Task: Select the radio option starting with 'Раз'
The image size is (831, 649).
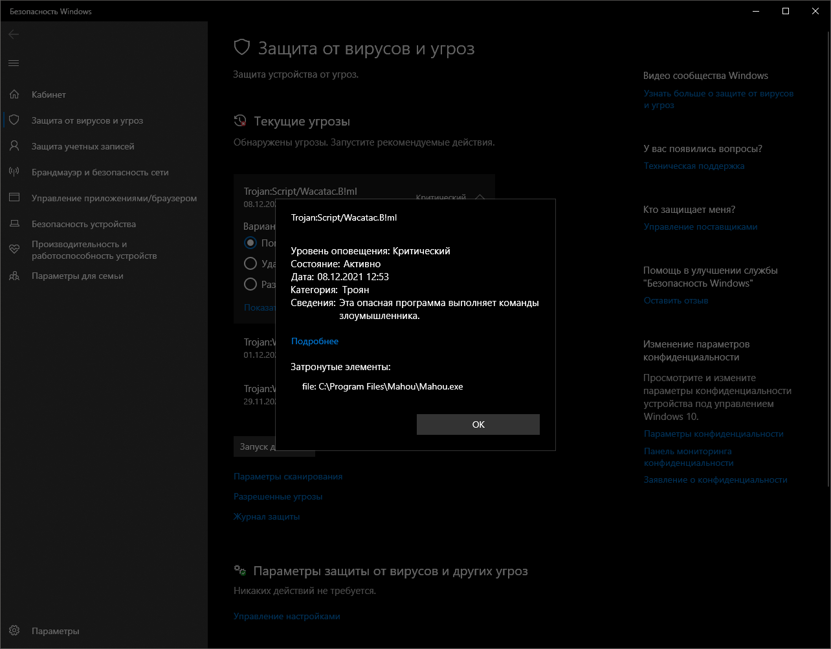Action: click(250, 284)
